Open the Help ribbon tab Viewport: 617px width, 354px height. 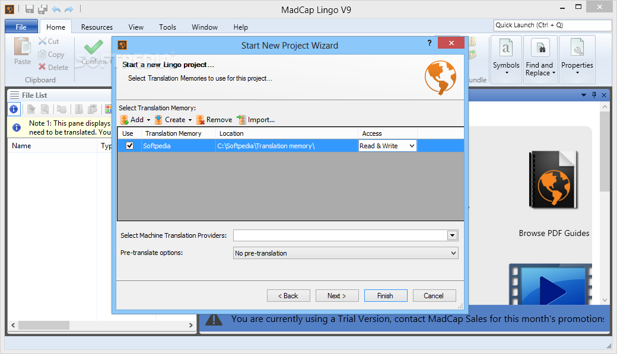pyautogui.click(x=240, y=27)
